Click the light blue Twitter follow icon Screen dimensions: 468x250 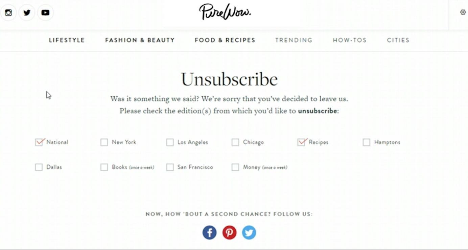[x=249, y=233]
